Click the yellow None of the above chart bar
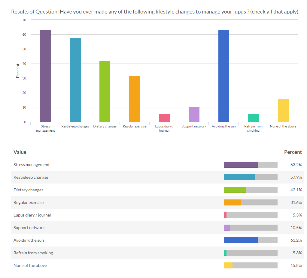 click(x=283, y=110)
